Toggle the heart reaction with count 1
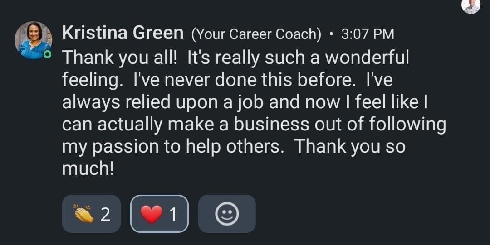The image size is (490, 245). pyautogui.click(x=159, y=214)
